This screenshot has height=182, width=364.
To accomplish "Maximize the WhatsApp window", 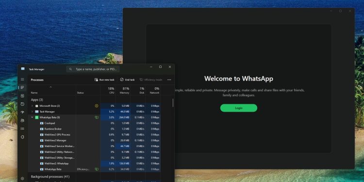I will coord(340,11).
